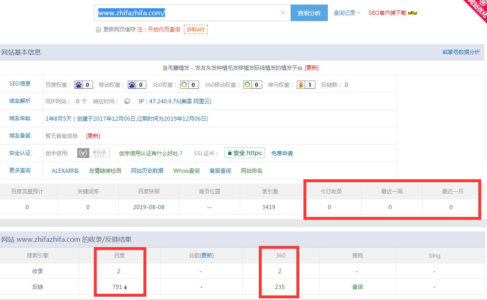Click the 域名备案 row label
This screenshot has height=300, width=487.
tap(20, 136)
